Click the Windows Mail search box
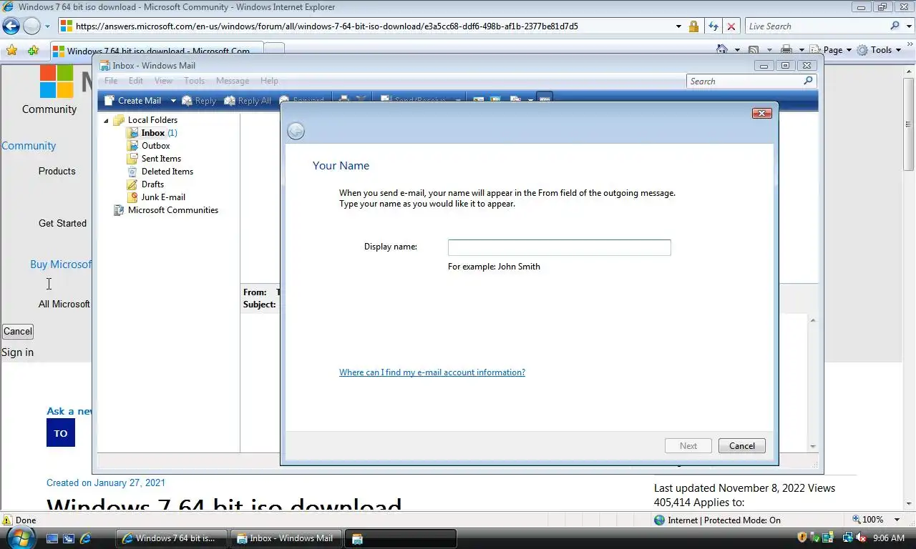916x549 pixels. pos(744,81)
